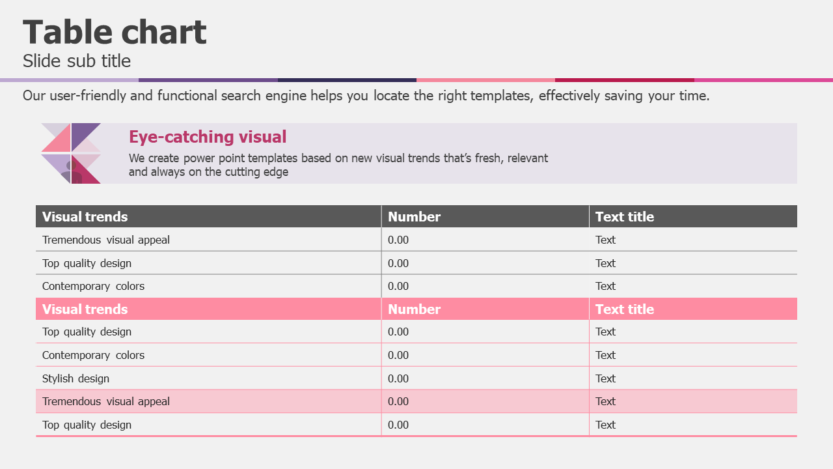This screenshot has width=833, height=469.
Task: Select the gray "Visual trends" header cell
Action: click(85, 217)
